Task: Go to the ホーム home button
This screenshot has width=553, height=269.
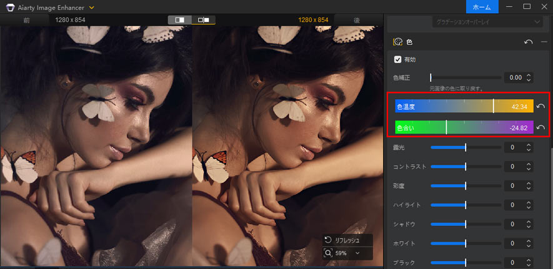Action: [x=482, y=7]
